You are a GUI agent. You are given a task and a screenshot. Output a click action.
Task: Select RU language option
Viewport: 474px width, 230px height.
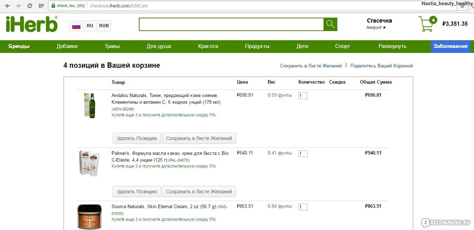coord(90,26)
